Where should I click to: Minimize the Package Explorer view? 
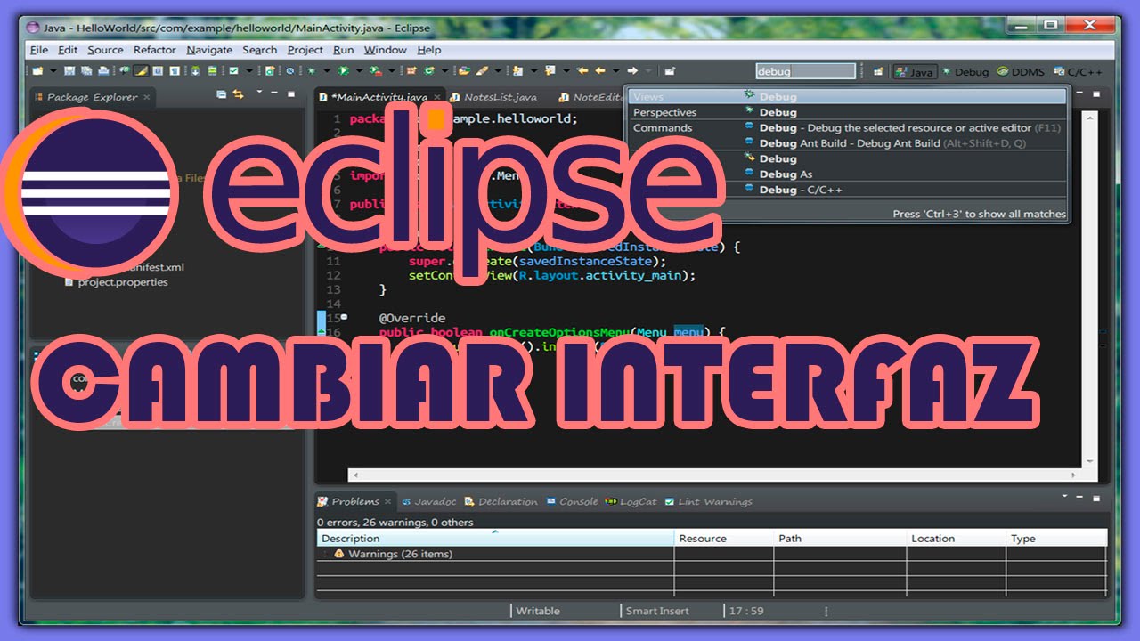(275, 93)
